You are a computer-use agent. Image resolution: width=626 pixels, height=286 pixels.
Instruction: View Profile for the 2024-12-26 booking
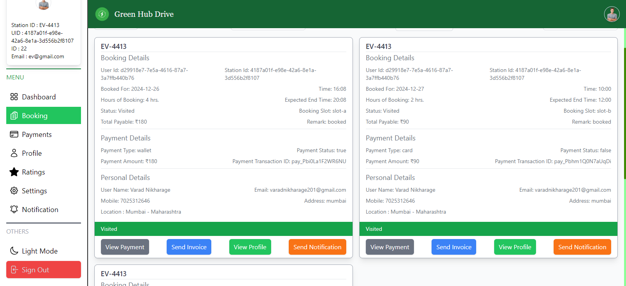(250, 247)
